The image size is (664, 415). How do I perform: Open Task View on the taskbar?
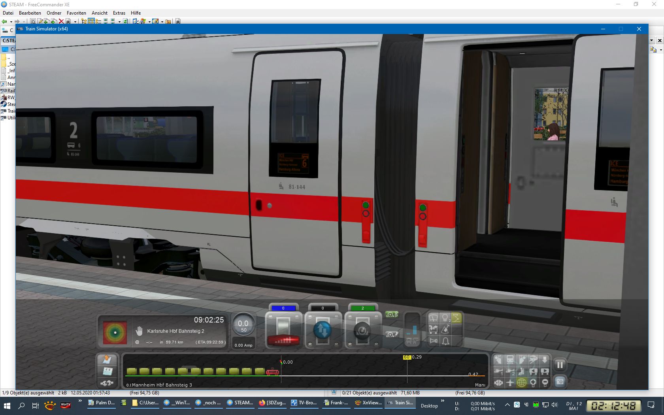35,406
